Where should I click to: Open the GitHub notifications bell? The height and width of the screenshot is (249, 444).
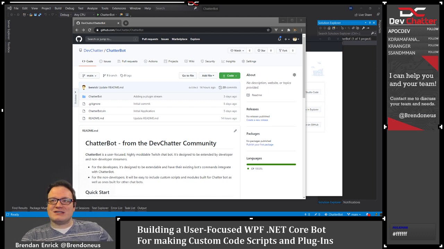(279, 39)
